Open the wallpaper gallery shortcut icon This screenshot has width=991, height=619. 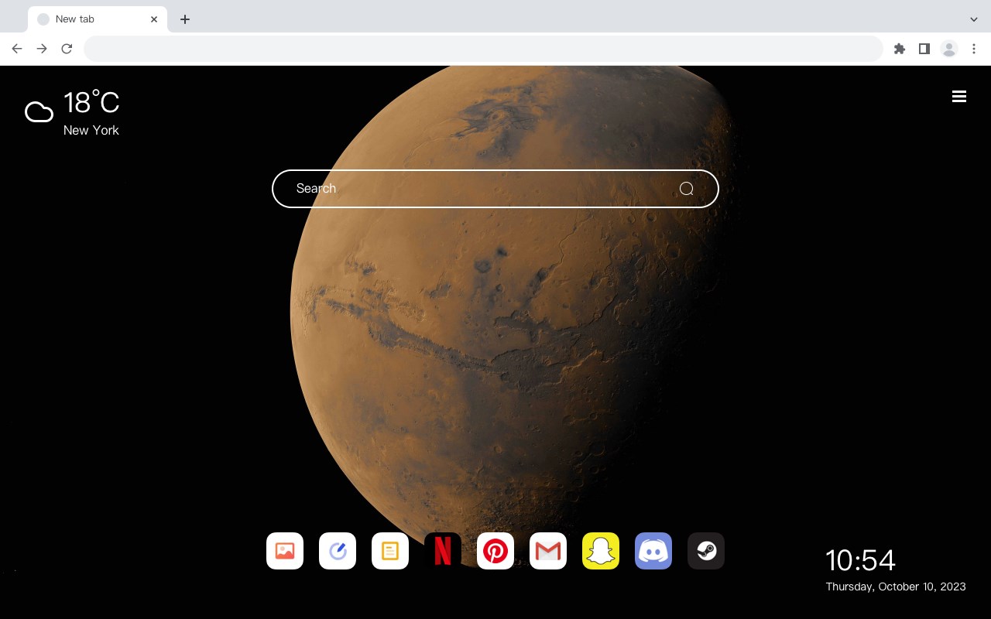[285, 551]
